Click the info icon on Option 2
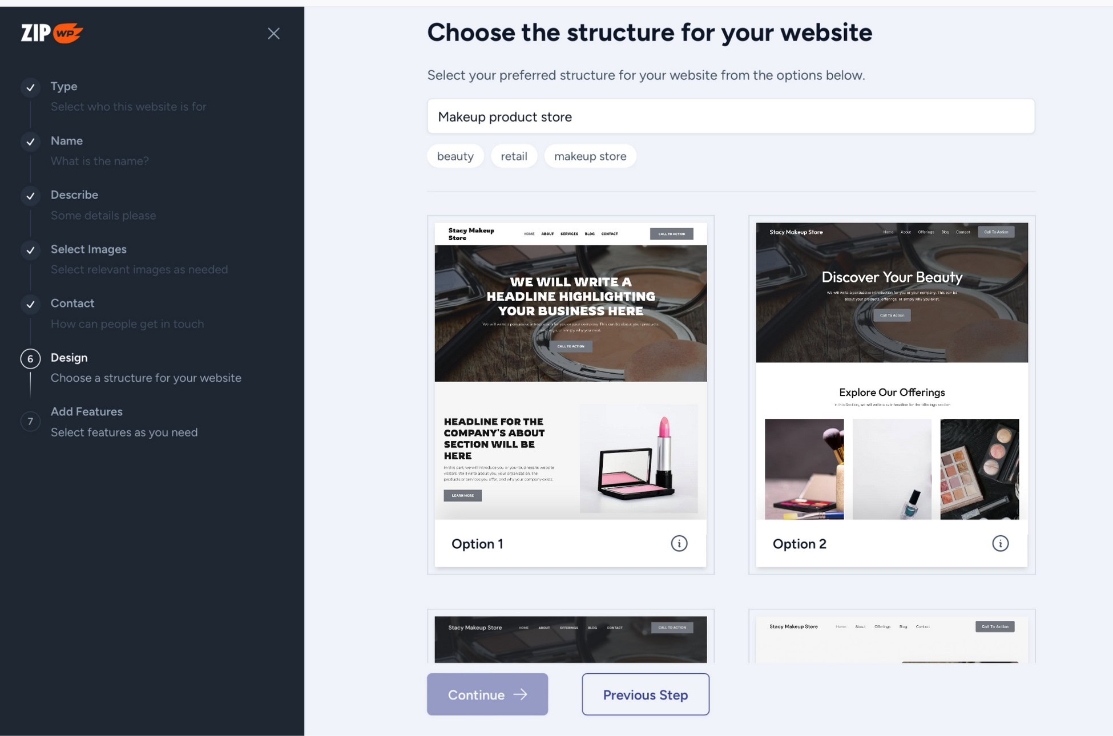 pyautogui.click(x=1001, y=543)
